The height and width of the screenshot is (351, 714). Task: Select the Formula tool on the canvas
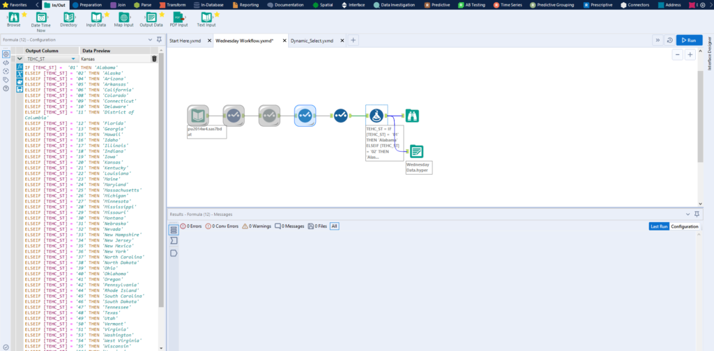376,116
